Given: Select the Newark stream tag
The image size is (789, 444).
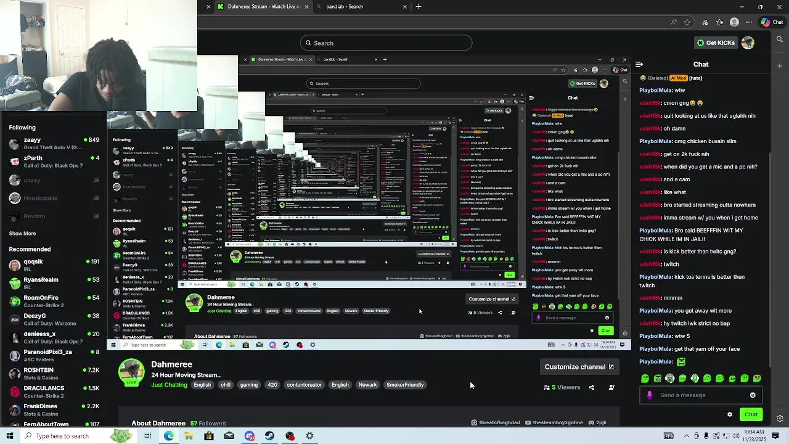Looking at the screenshot, I should coord(367,385).
